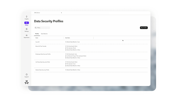Click the magnifier icon in filter box
This screenshot has width=177, height=99.
tap(36, 28)
